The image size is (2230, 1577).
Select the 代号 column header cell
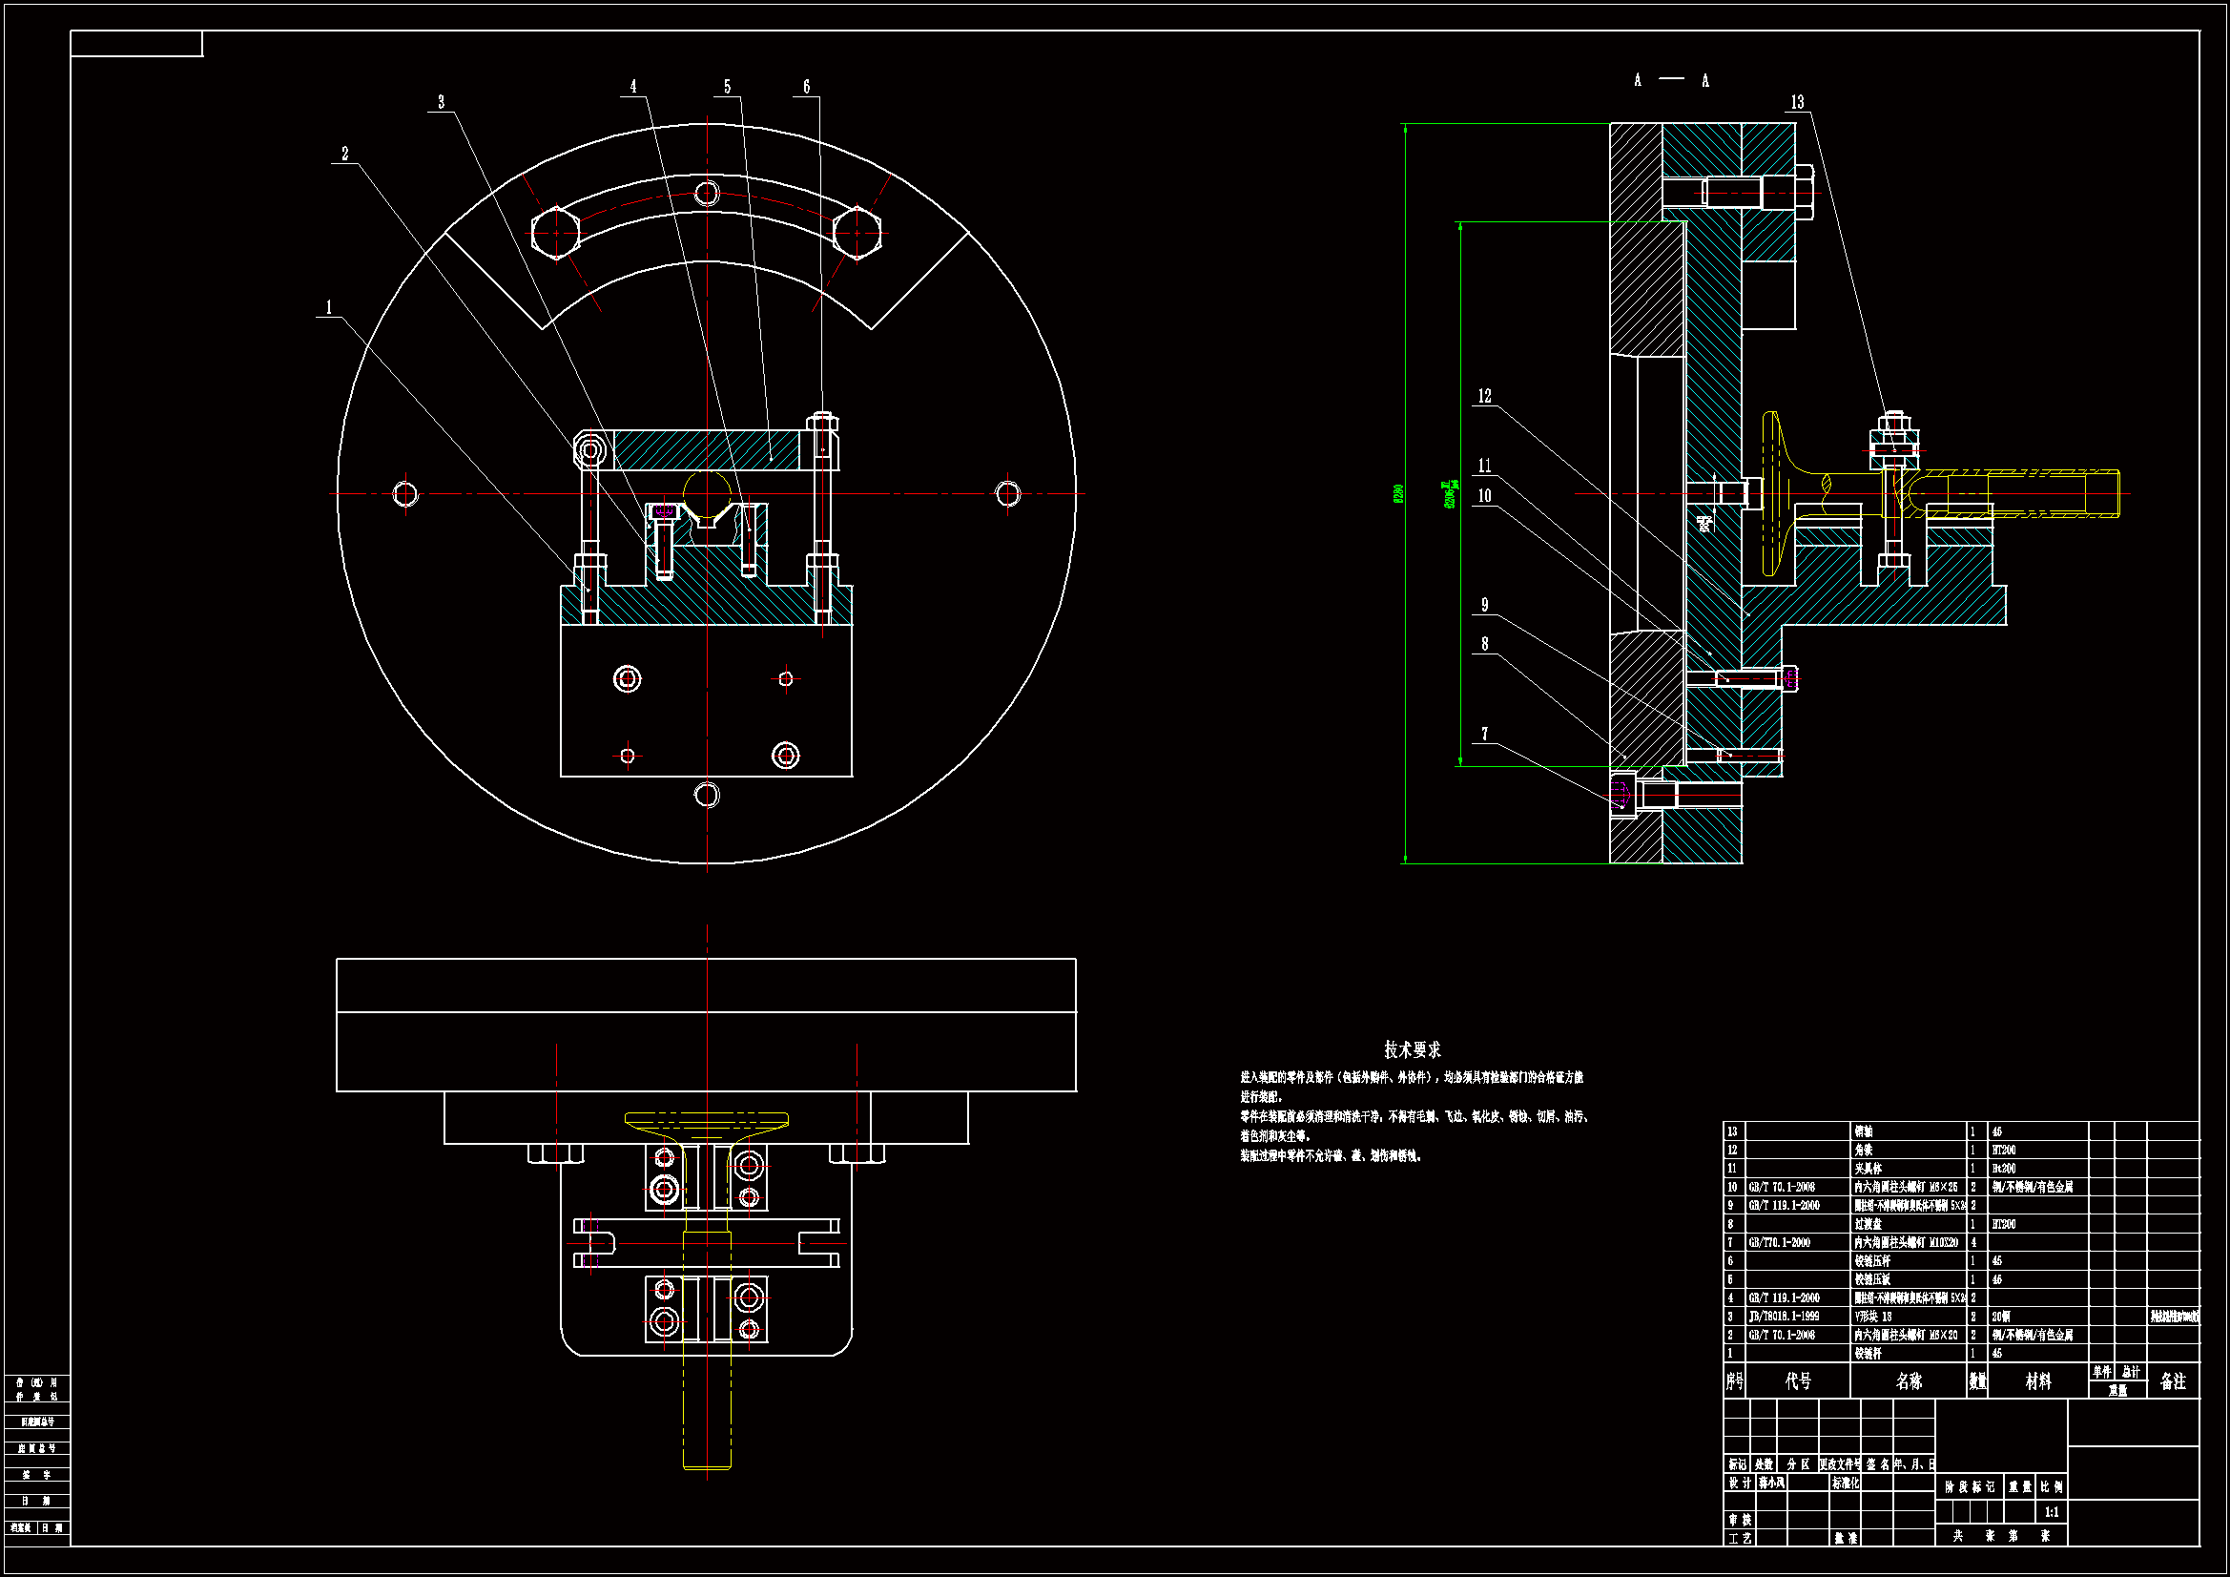(x=1798, y=1380)
